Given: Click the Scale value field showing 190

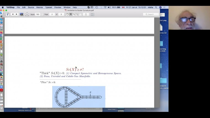Looking at the screenshot, I should click(38, 14).
